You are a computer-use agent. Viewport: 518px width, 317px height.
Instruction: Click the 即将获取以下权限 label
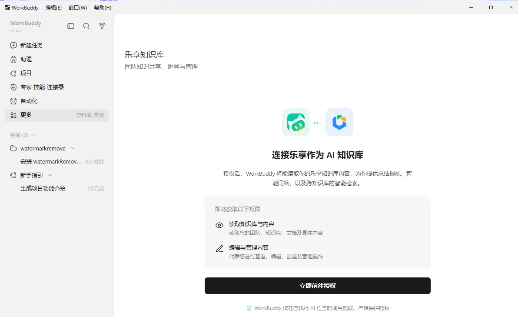point(238,209)
